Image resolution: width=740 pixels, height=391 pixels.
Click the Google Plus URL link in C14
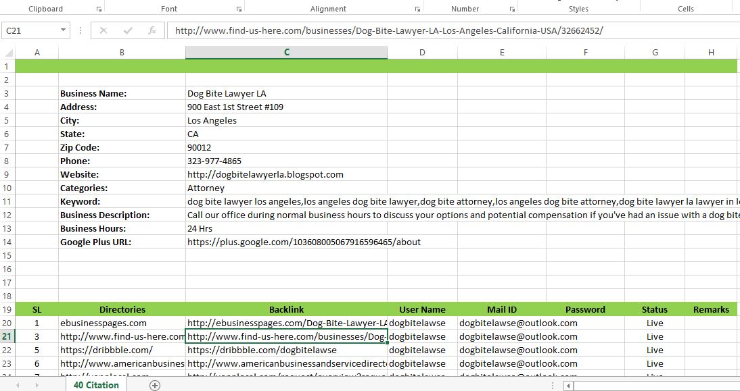point(284,242)
